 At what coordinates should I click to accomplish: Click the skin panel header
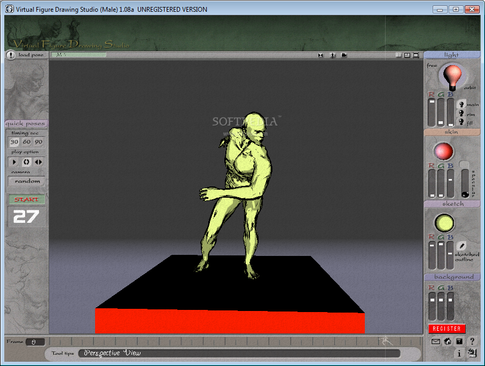pos(452,132)
